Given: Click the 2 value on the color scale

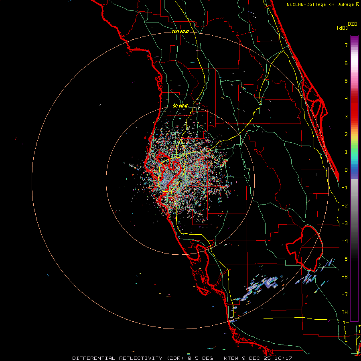Looking at the screenshot, I should tap(346, 134).
